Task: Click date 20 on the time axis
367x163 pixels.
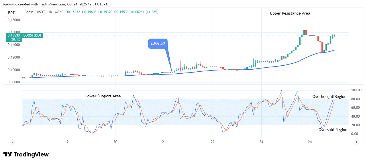Action: pos(115,142)
